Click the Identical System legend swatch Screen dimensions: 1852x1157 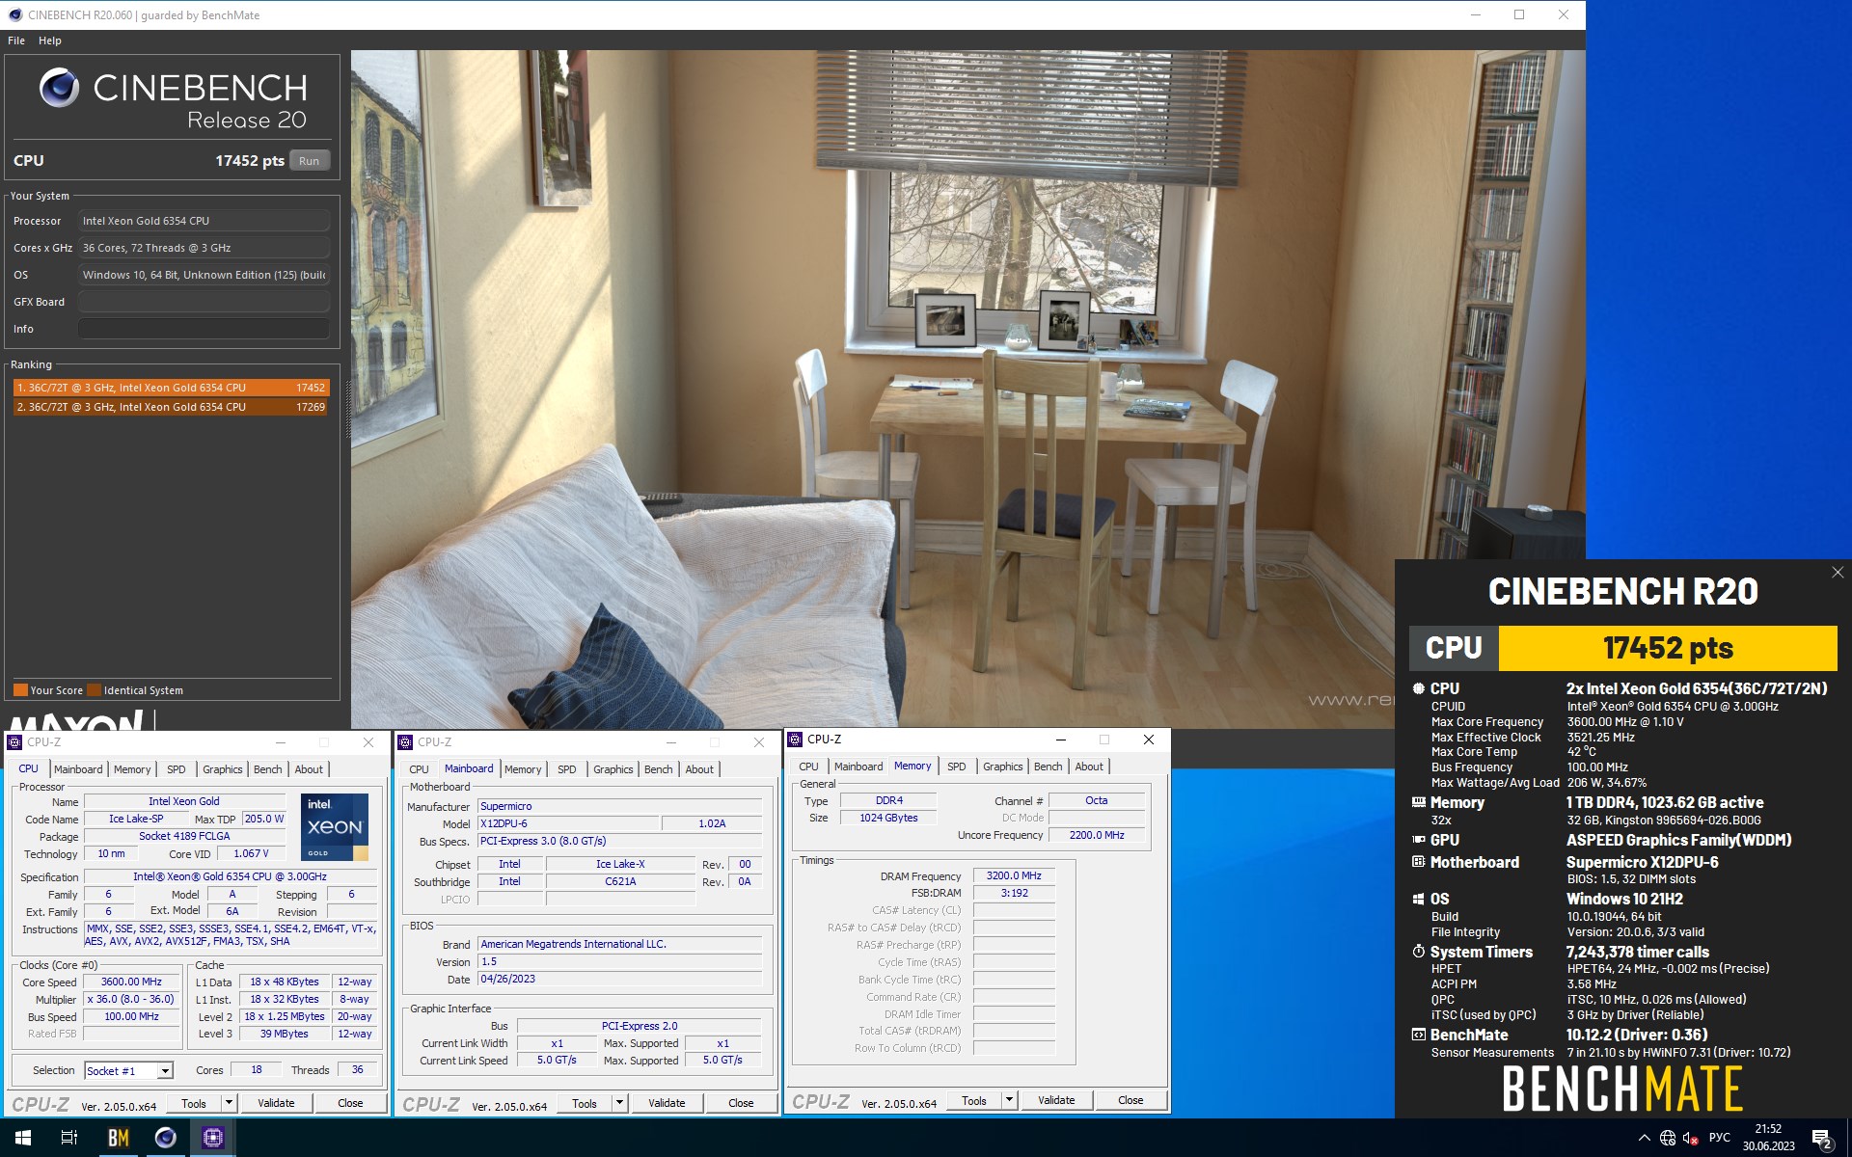pos(94,690)
